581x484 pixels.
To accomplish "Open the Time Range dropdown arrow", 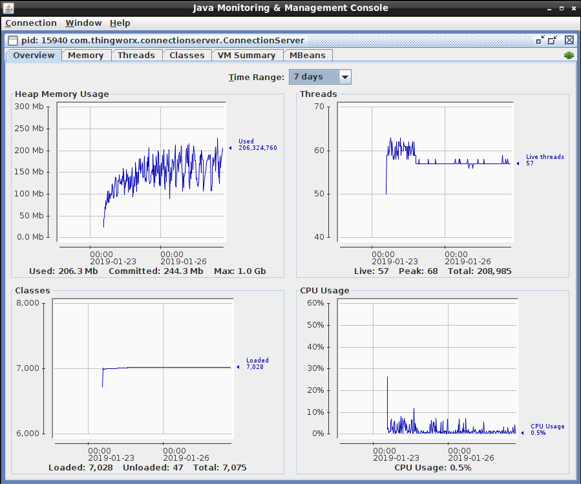I will 345,77.
